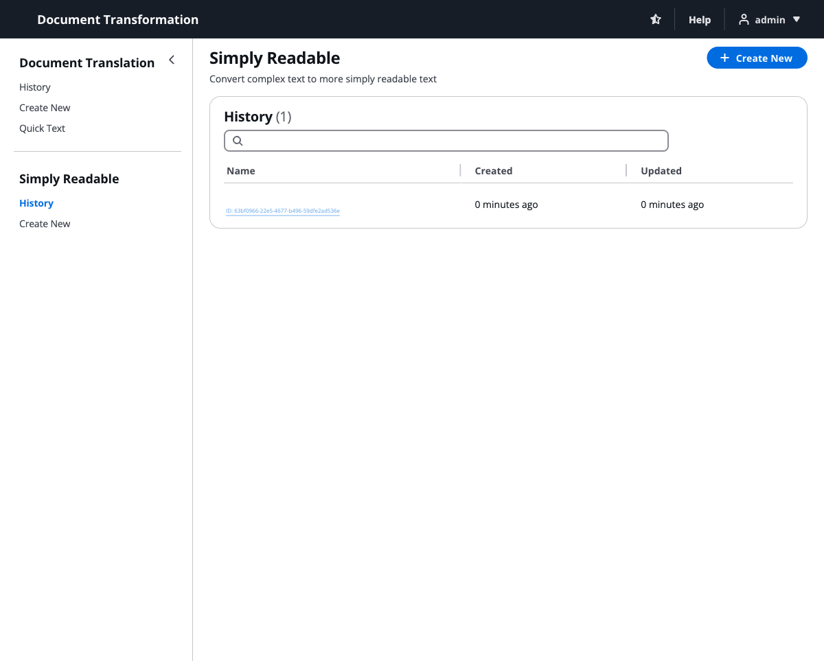Viewport: 824px width, 661px height.
Task: Click the user profile icon beside admin
Action: tap(744, 20)
